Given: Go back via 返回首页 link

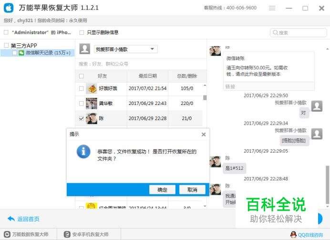Looking at the screenshot, I should [x=28, y=219].
